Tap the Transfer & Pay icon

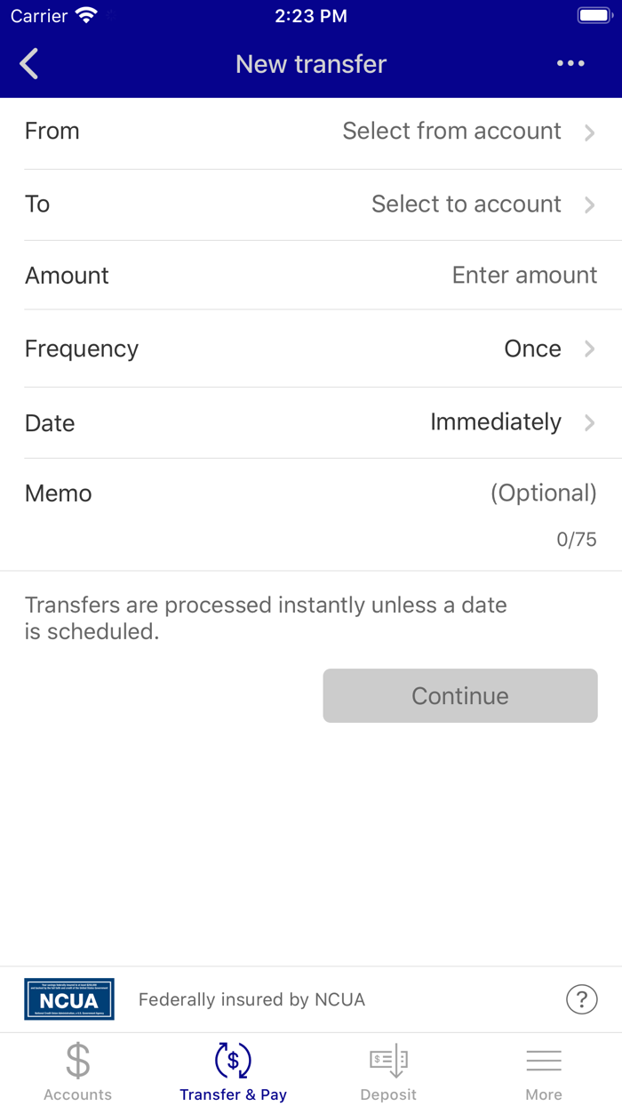tap(233, 1060)
